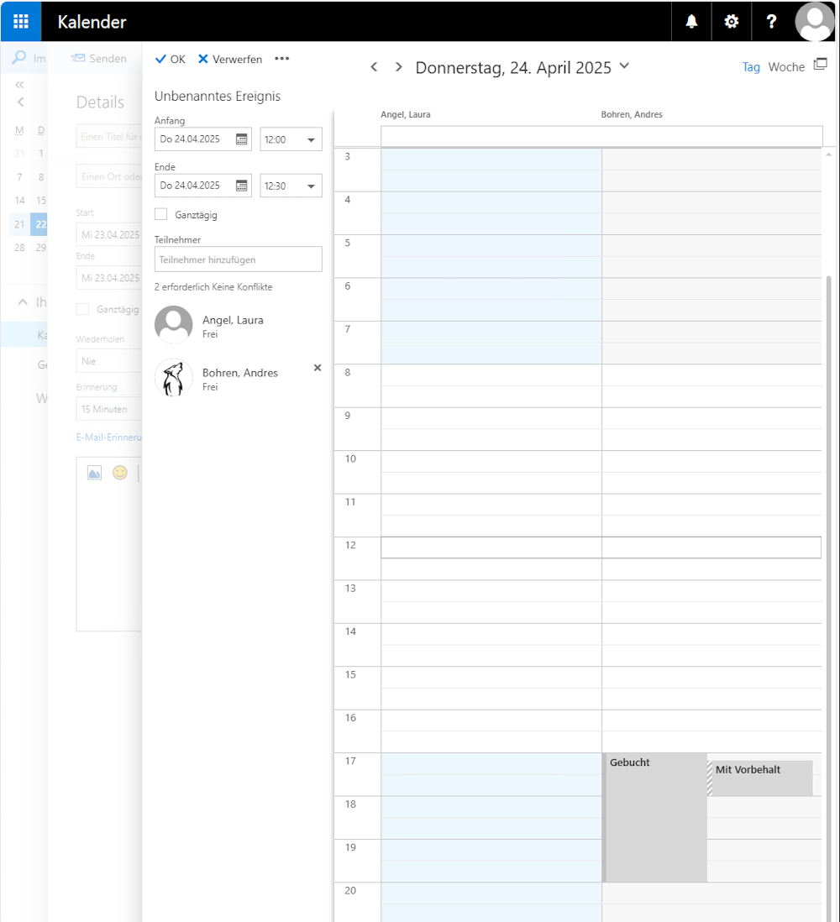The image size is (840, 922).
Task: Collapse the navigation pane double chevron
Action: pos(19,85)
